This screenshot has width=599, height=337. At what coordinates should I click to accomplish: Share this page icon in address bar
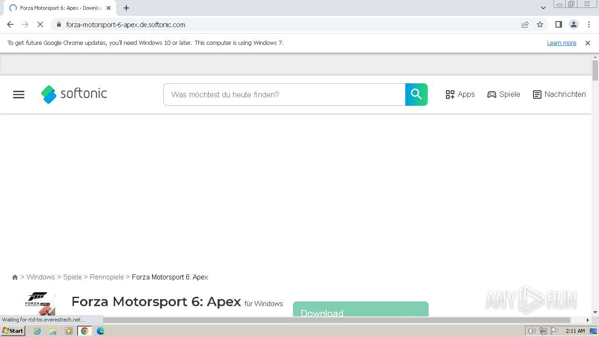[x=525, y=24]
